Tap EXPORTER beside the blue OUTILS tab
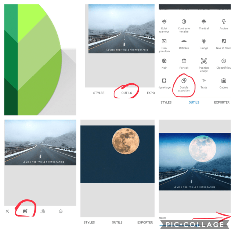This screenshot has width=235, height=235. [x=222, y=102]
